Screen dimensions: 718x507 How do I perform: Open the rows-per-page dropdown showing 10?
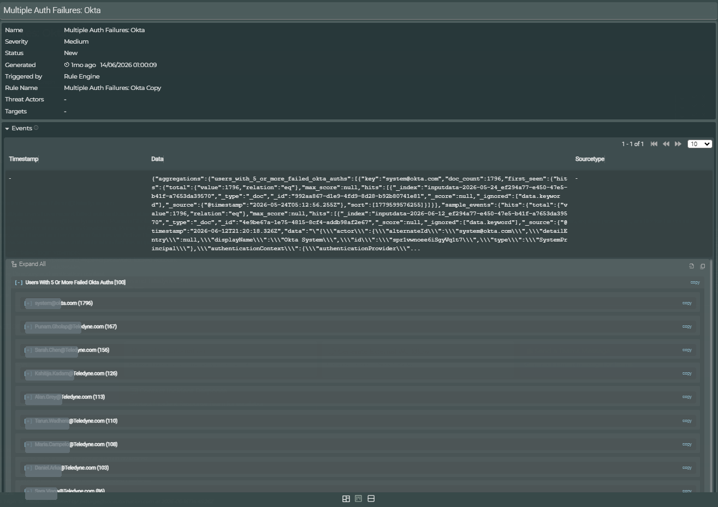(699, 144)
